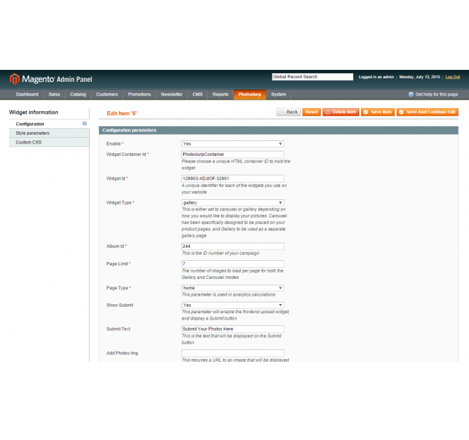This screenshot has height=440, width=469.
Task: Click the Album Id input field
Action: [232, 246]
